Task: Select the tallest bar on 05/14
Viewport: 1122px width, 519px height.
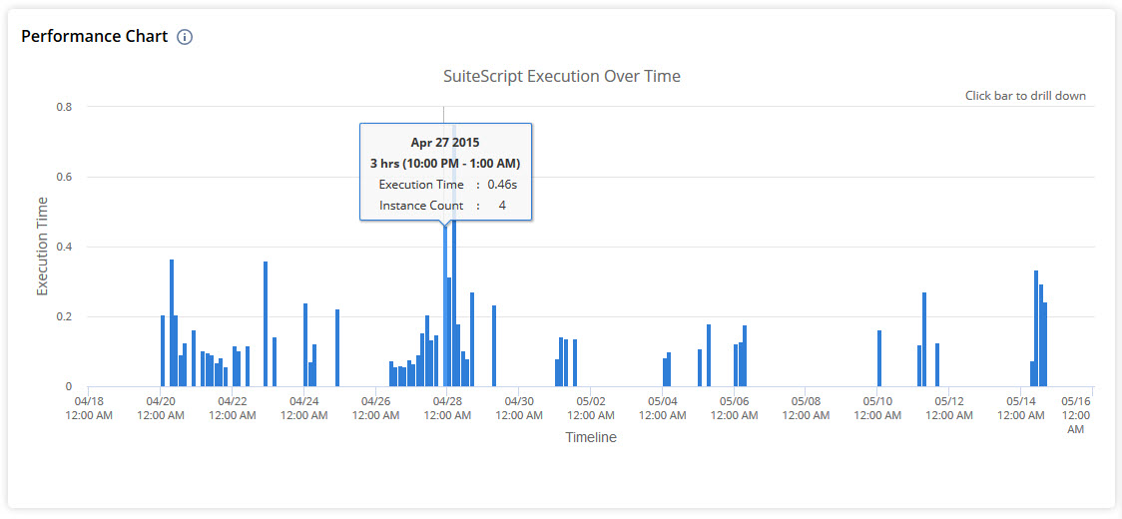Action: click(x=1035, y=328)
